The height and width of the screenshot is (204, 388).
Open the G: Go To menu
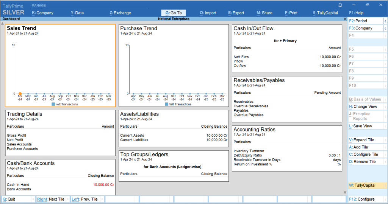click(x=174, y=13)
